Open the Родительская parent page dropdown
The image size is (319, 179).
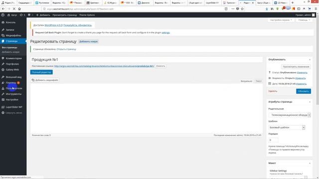coord(290,115)
